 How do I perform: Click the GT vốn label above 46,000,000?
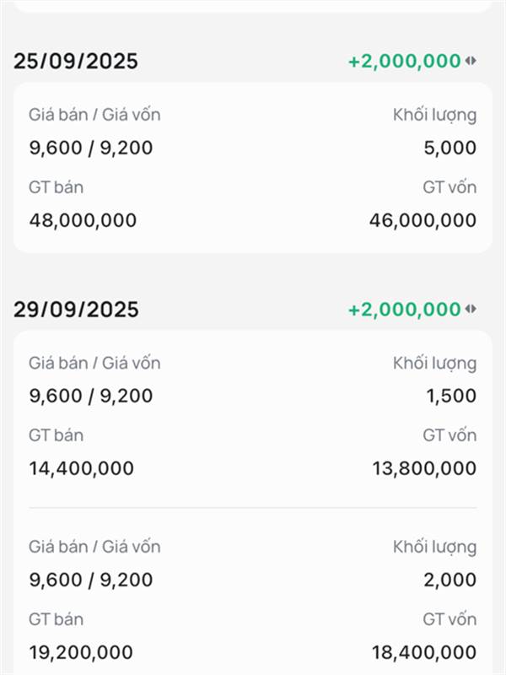tap(449, 187)
